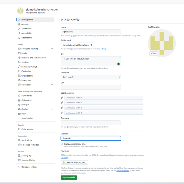Viewport: 184px width, 184px height.
Task: Click the Location field containing Slovensko
Action: coord(91,138)
